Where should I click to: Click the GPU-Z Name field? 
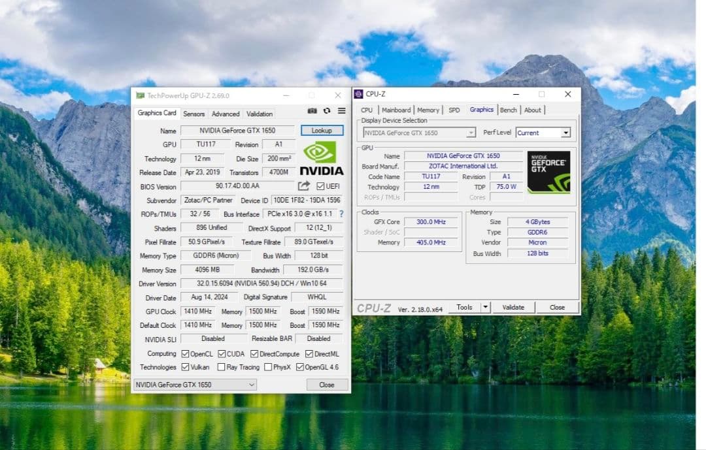point(237,131)
